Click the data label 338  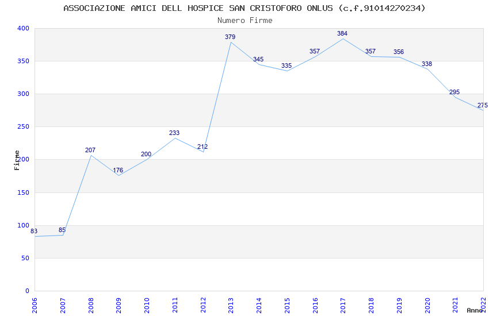pyautogui.click(x=427, y=64)
